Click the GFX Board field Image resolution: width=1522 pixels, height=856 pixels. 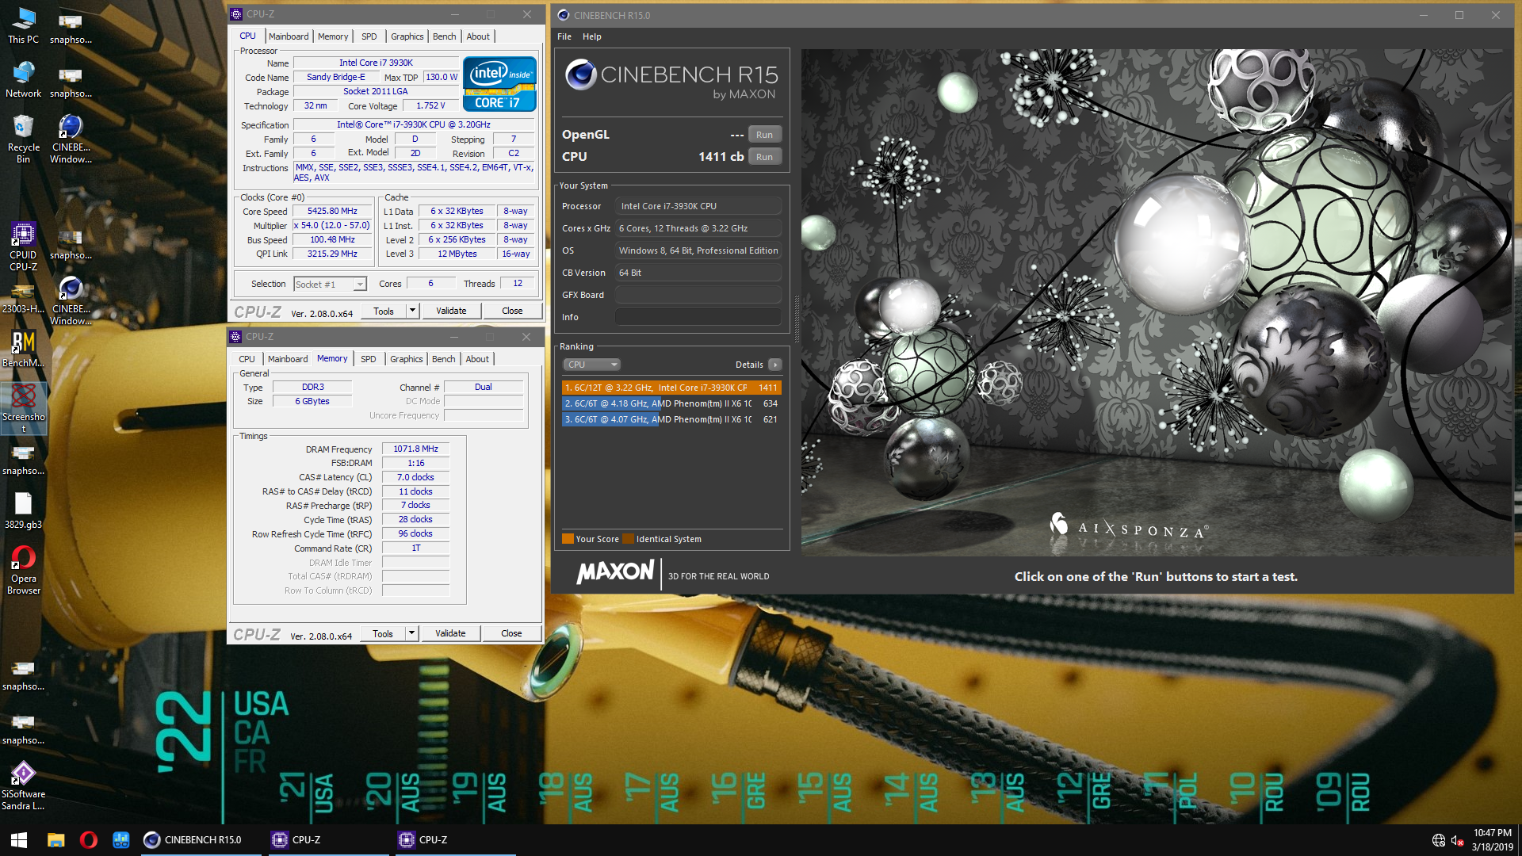pos(698,295)
